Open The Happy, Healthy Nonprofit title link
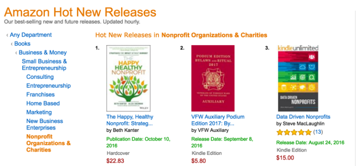This screenshot has width=356, height=166. coord(130,120)
